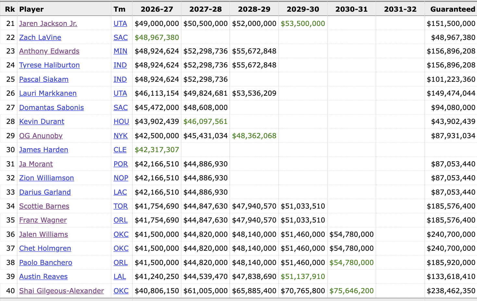Image resolution: width=477 pixels, height=301 pixels.
Task: Open the OKC link beside Jalen Williams
Action: 121,234
